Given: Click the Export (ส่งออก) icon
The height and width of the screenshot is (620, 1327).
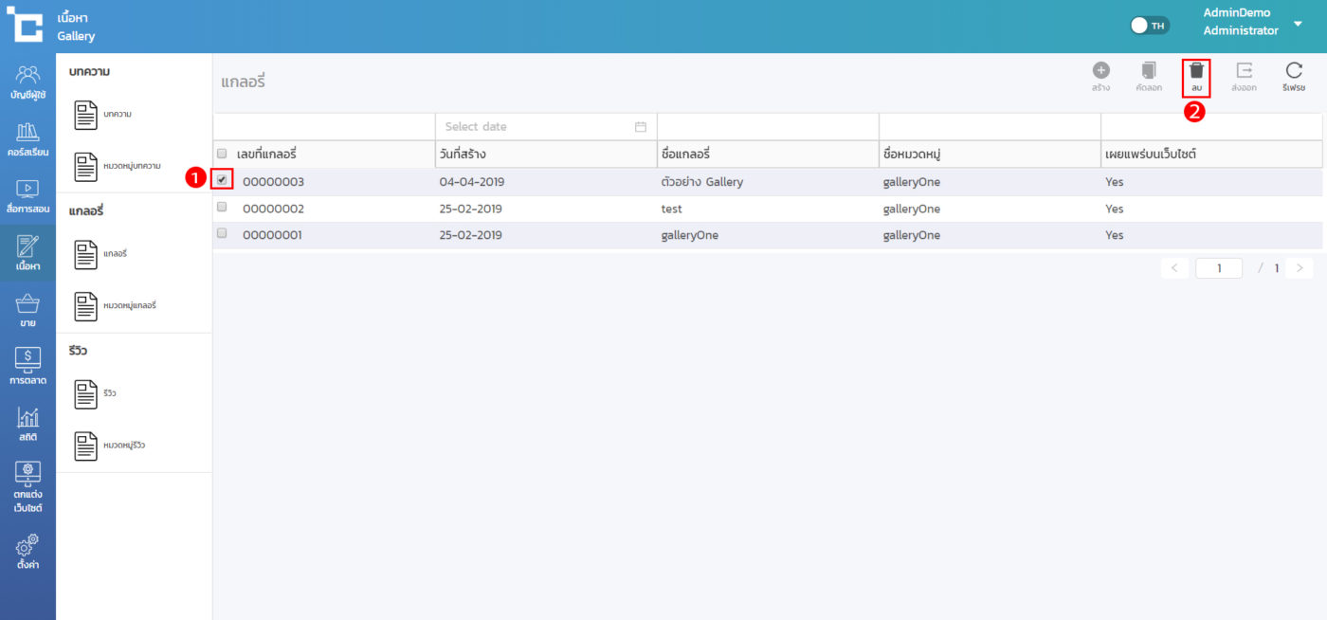Looking at the screenshot, I should [1244, 72].
